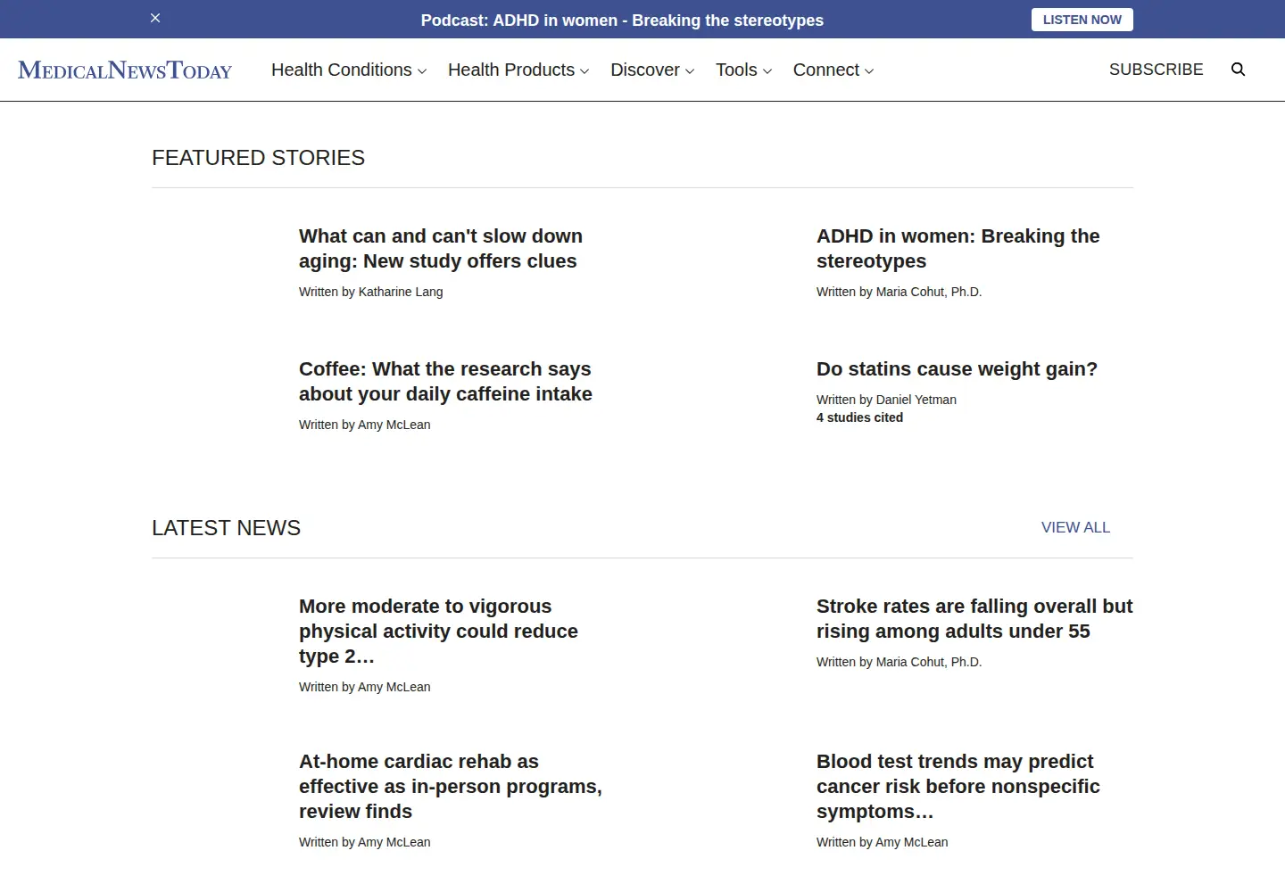Read the stroke rates under 55 article
Image resolution: width=1285 pixels, height=892 pixels.
(974, 619)
